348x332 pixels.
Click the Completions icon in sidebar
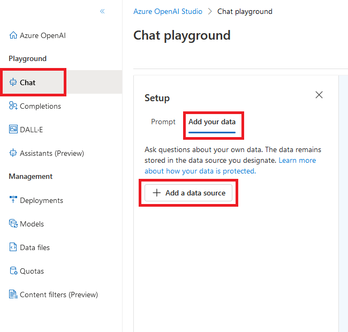[x=13, y=106]
